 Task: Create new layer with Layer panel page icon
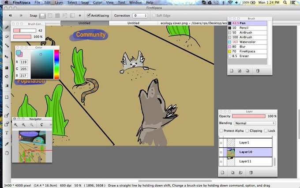pos(222,173)
